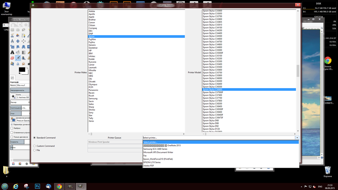This screenshot has height=190, width=338.
Task: Select the Move tool in toolbox
Action: pos(18,41)
